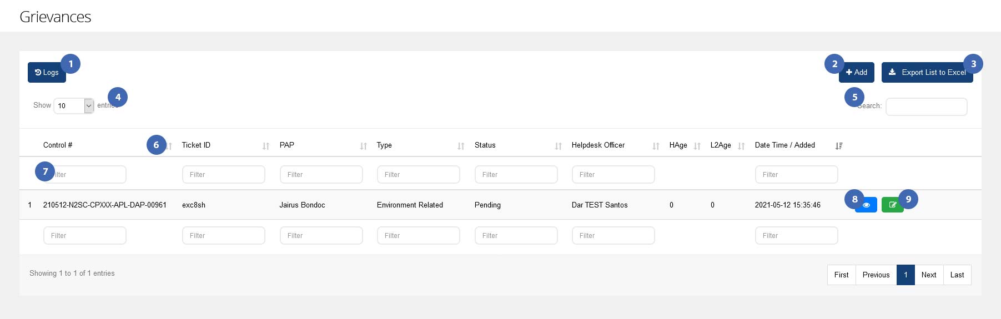Sort by Status column arrows
The height and width of the screenshot is (319, 1001).
[x=559, y=146]
